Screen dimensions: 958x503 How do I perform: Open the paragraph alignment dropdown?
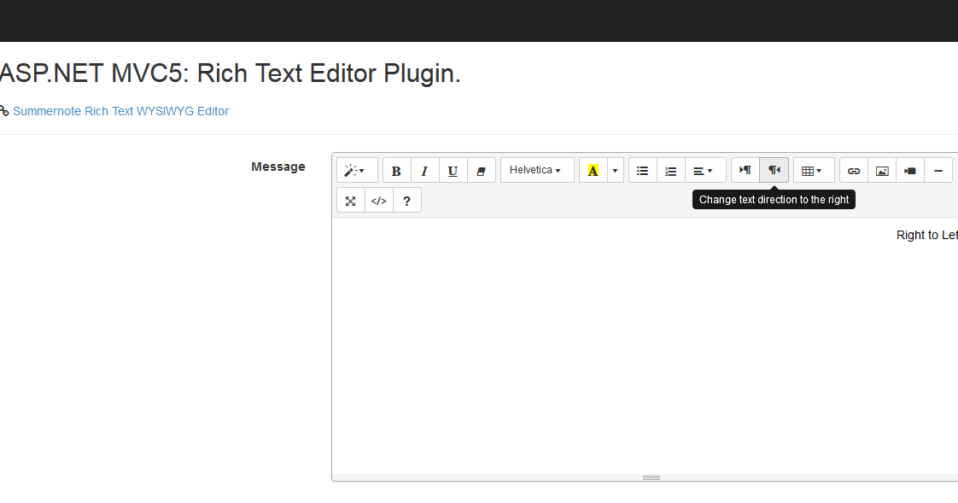click(x=704, y=170)
